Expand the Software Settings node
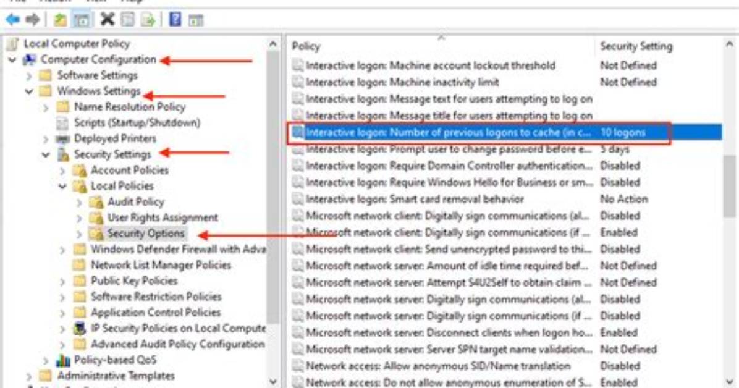 pos(29,75)
